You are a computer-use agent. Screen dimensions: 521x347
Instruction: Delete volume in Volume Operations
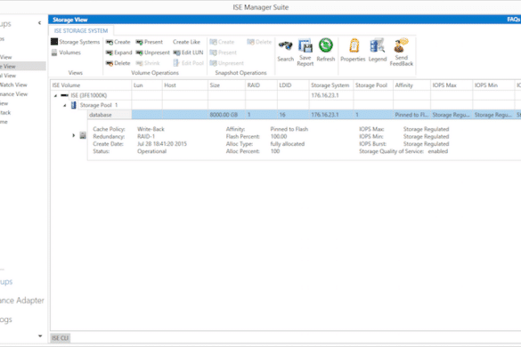click(118, 63)
